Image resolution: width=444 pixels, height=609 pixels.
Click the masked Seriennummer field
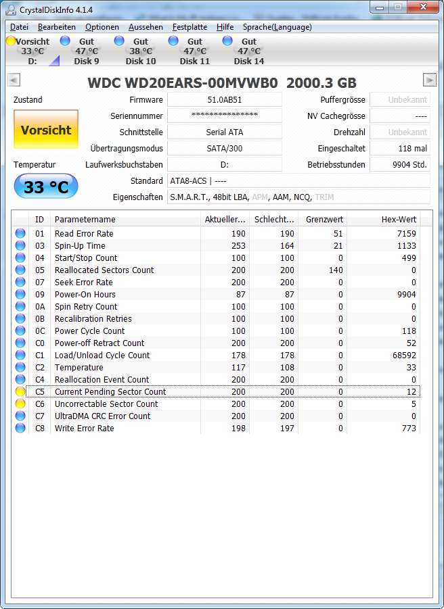point(225,116)
